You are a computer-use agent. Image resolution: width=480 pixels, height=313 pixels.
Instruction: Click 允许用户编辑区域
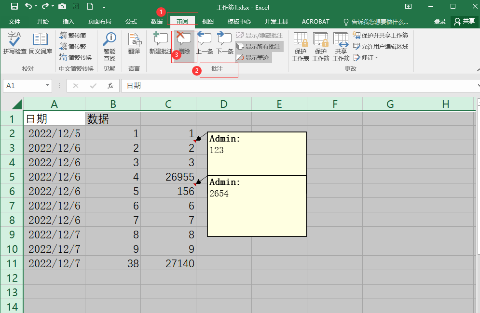pos(381,46)
